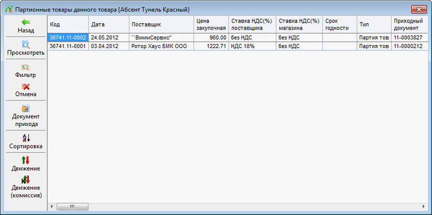Viewport: 432px width, 215px height.
Task: Close the Партионные товары window
Action: pos(419,9)
